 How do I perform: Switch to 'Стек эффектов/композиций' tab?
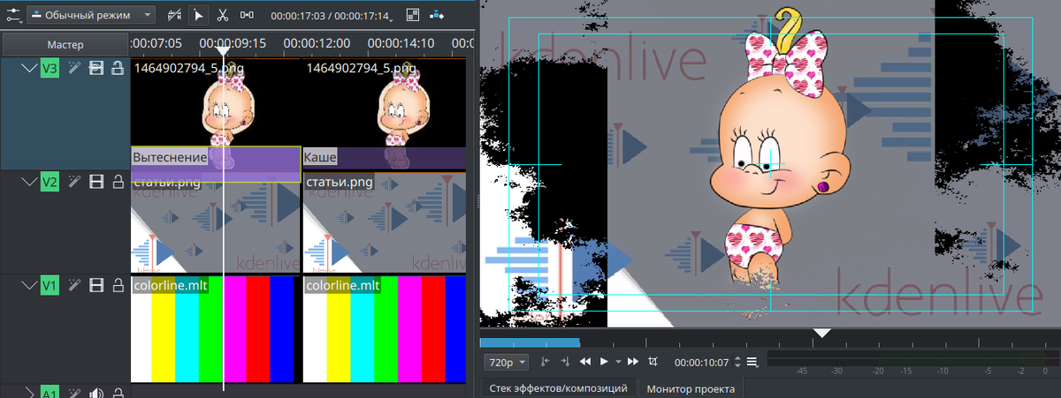(x=559, y=387)
